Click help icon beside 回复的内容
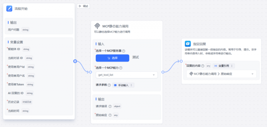 (x=203, y=66)
